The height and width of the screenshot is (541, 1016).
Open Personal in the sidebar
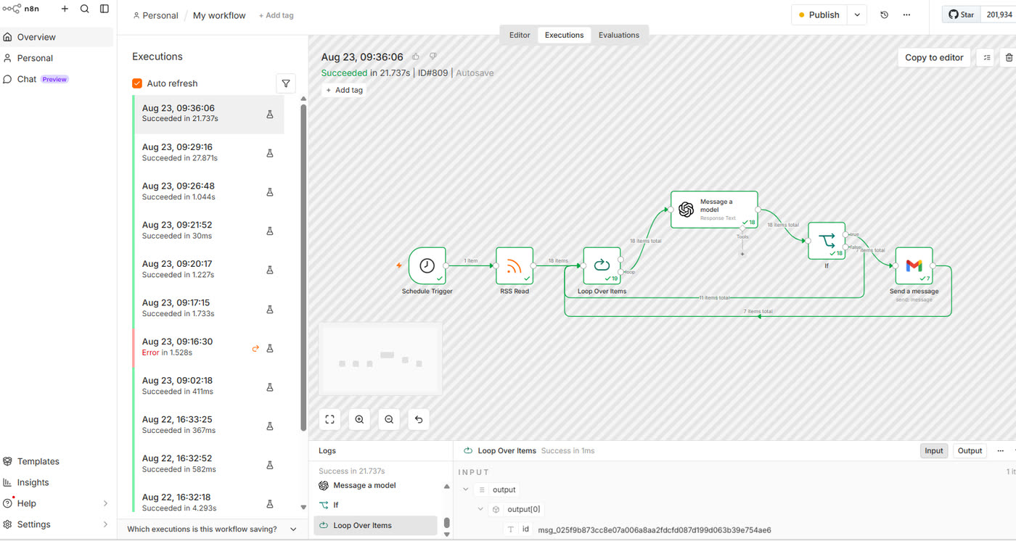tap(57, 58)
